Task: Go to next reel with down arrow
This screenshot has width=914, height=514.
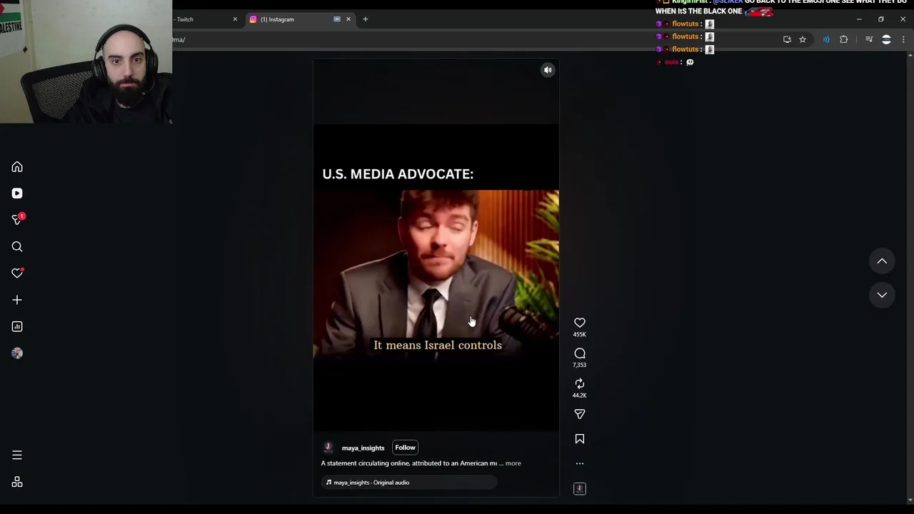Action: pos(882,295)
